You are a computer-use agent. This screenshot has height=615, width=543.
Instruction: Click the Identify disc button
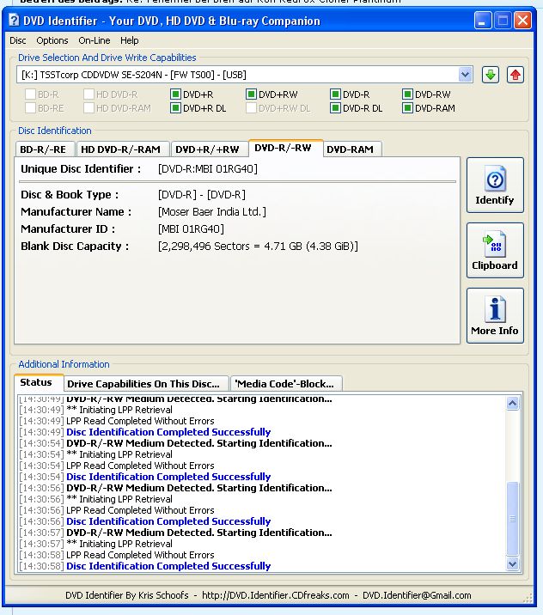tap(495, 186)
